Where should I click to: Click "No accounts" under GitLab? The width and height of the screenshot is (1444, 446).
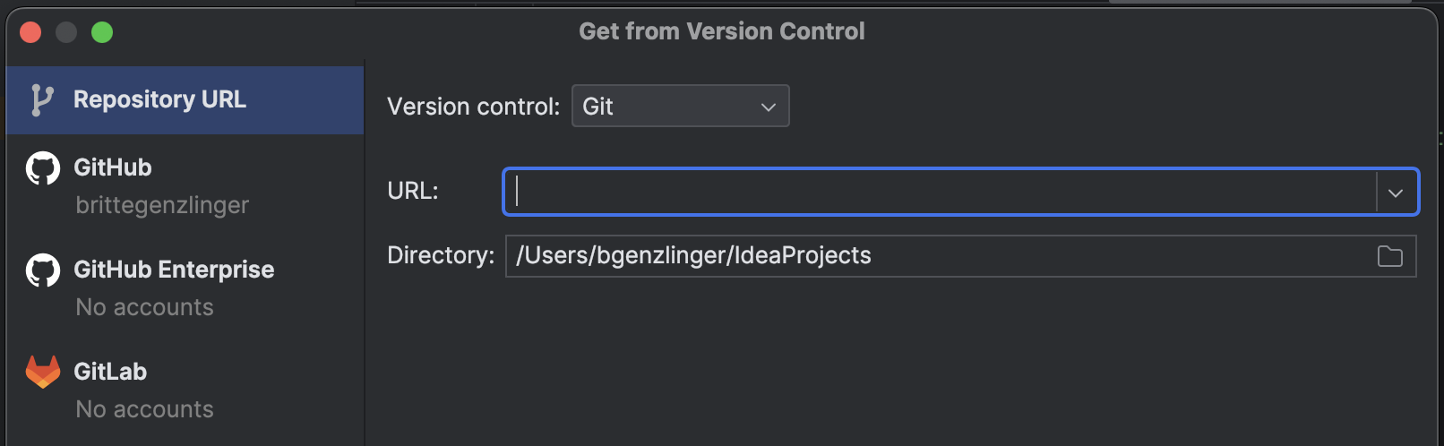pyautogui.click(x=144, y=409)
